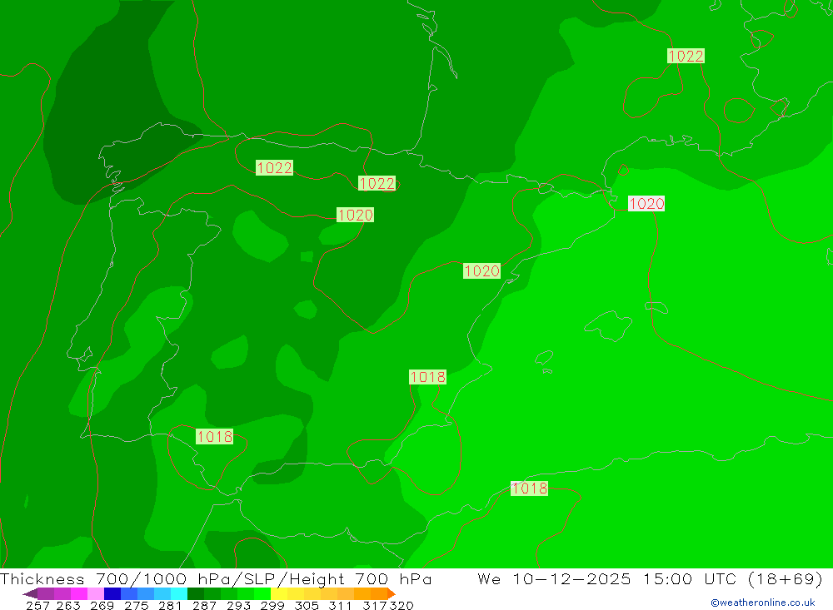Click the pale pink legend swatch above 269
This screenshot has width=833, height=610.
(x=95, y=593)
